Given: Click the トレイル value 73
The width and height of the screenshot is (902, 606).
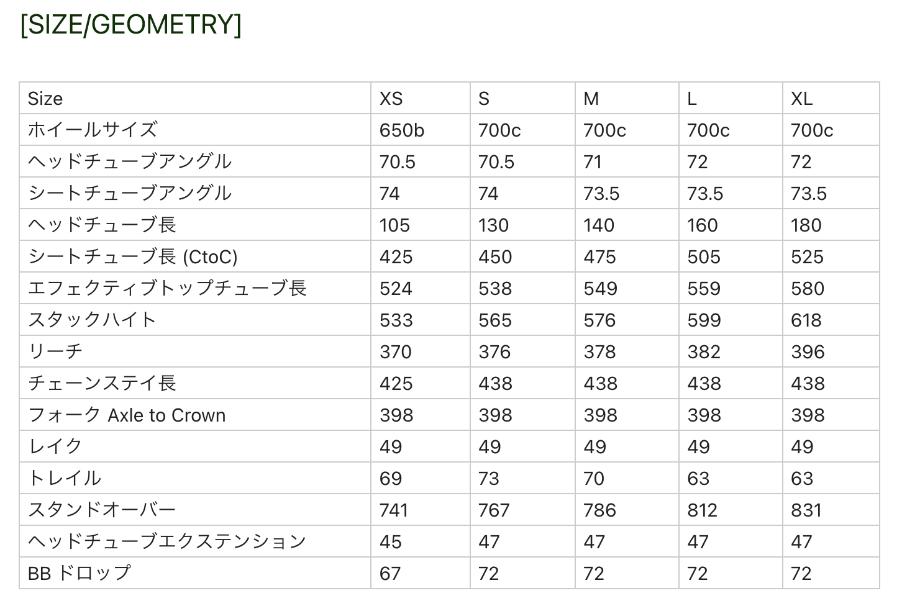Looking at the screenshot, I should click(x=489, y=479).
